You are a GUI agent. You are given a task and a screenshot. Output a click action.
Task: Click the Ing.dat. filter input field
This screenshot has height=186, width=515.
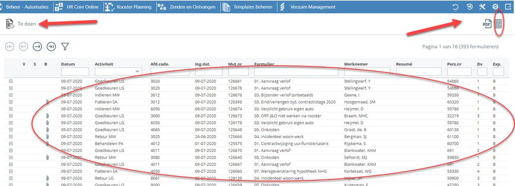pos(209,72)
